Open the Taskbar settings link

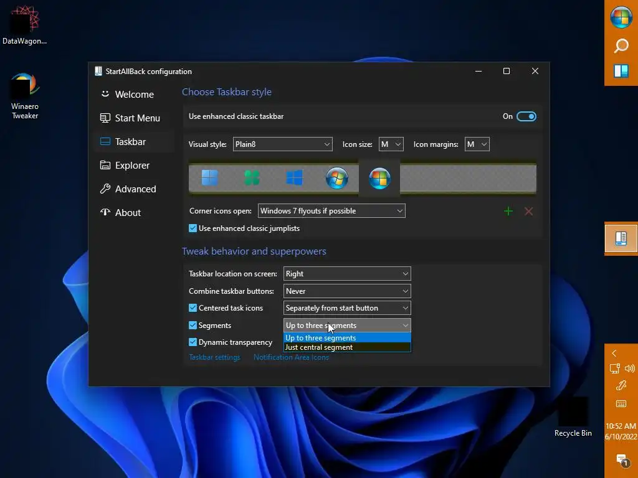(214, 357)
